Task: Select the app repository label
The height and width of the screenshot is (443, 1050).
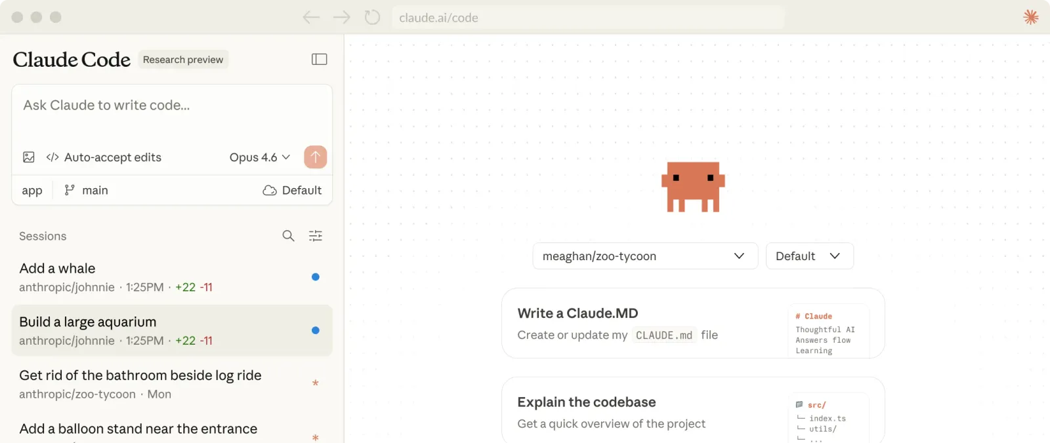Action: pos(32,191)
